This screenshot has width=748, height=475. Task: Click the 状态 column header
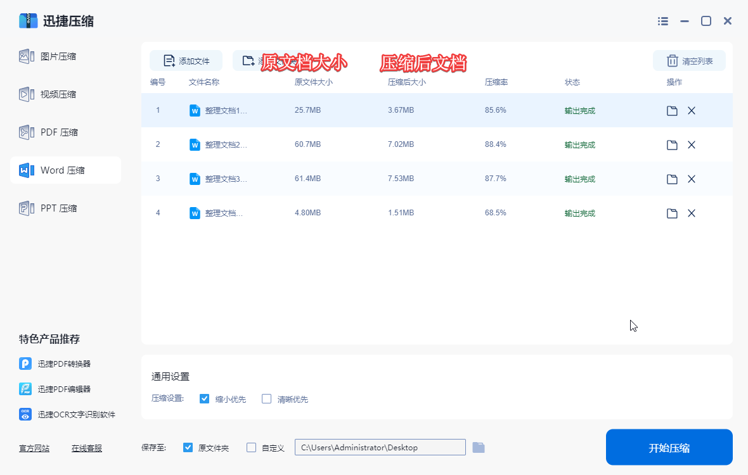(572, 82)
